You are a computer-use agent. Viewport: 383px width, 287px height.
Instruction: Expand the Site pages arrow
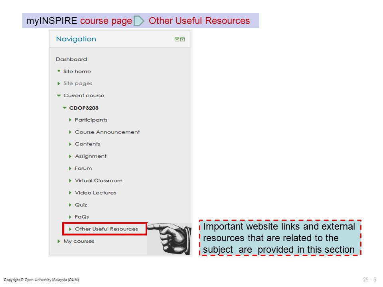(59, 83)
